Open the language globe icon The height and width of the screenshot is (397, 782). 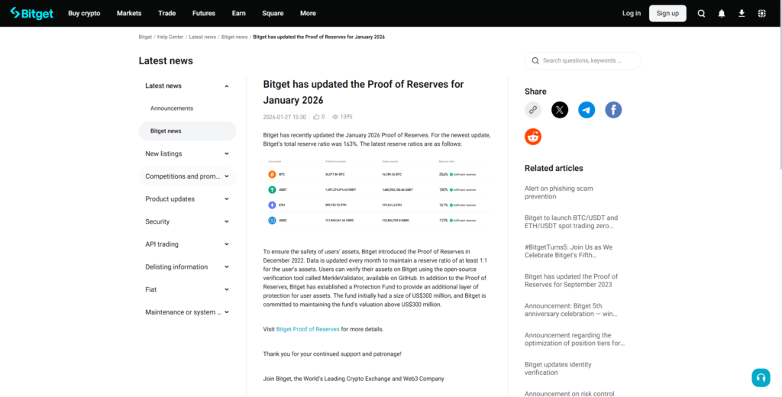[761, 14]
